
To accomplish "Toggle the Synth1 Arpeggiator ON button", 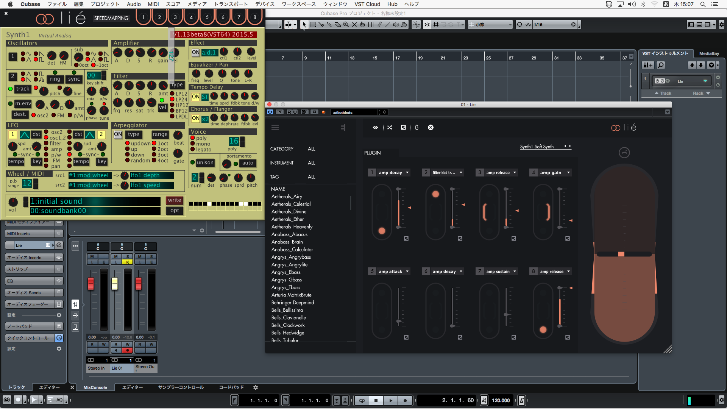I will 118,134.
